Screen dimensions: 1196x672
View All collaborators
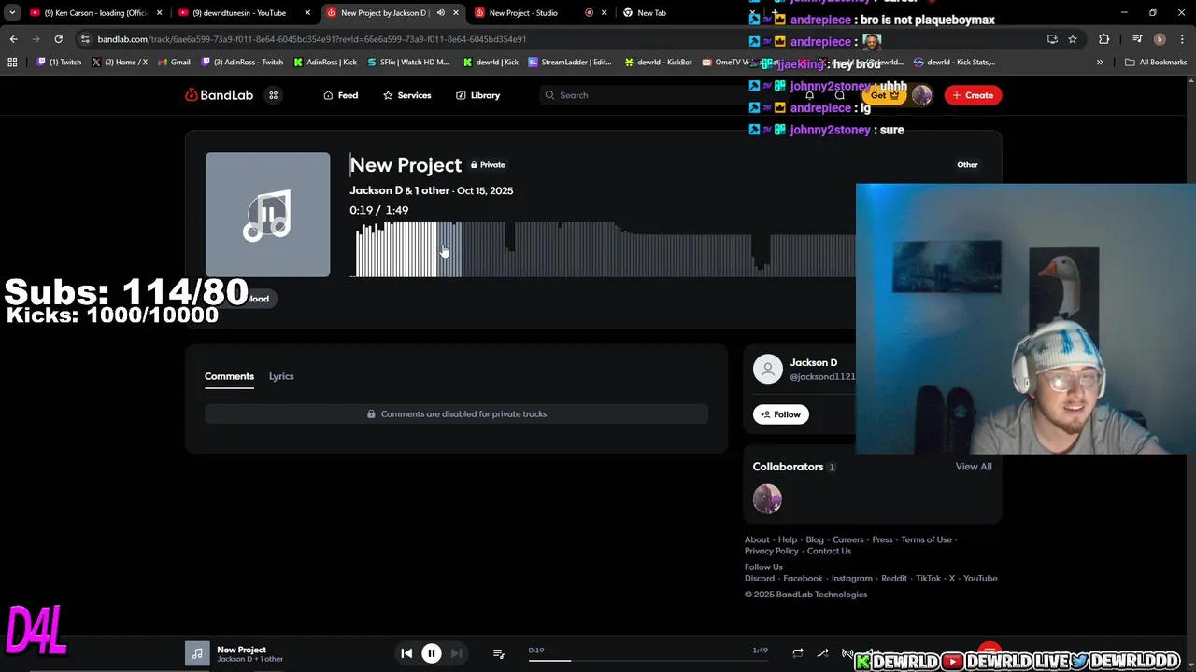click(x=974, y=467)
